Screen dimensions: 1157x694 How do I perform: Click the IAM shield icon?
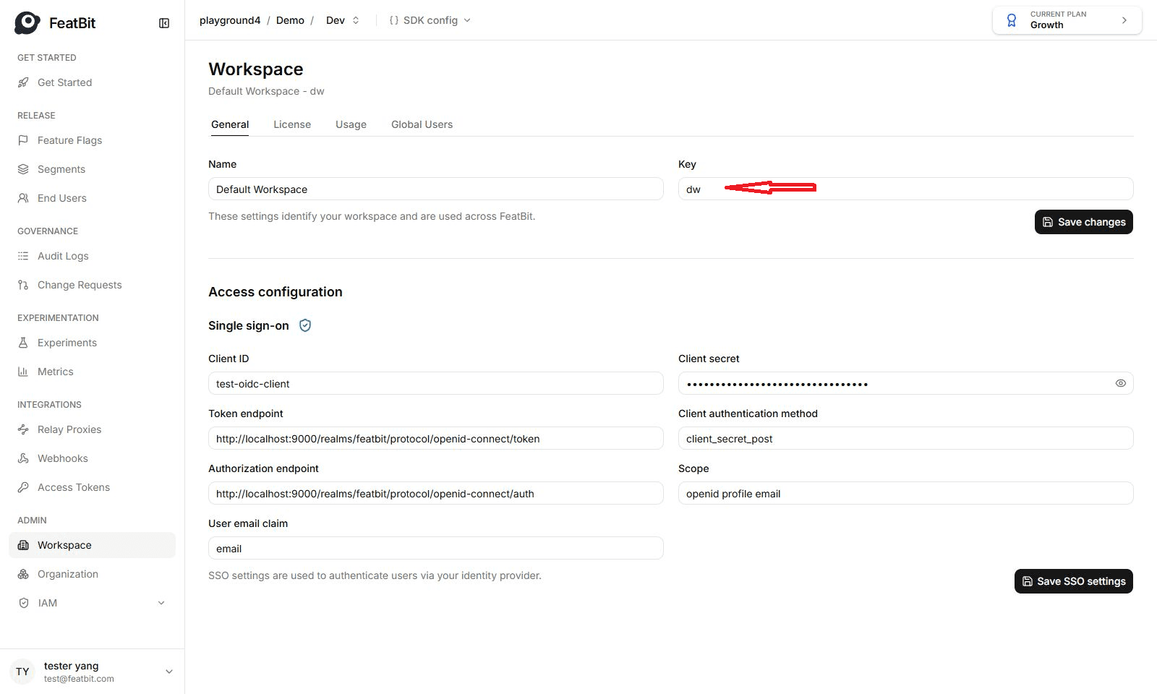click(x=23, y=603)
